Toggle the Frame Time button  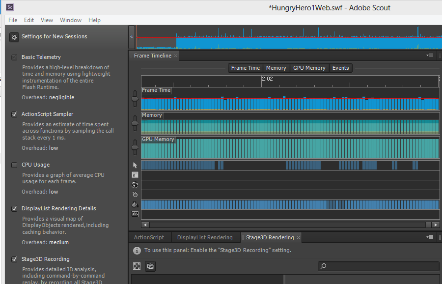click(x=245, y=68)
